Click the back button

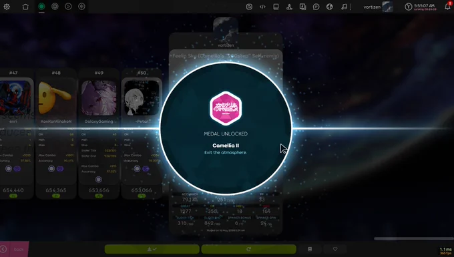15,249
